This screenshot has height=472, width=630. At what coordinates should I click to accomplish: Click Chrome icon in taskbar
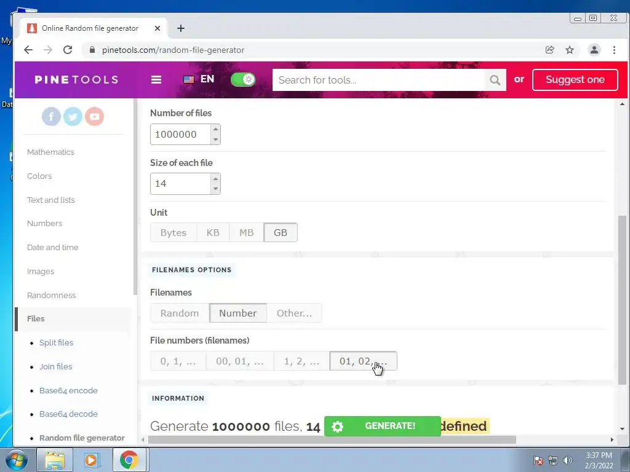click(129, 460)
